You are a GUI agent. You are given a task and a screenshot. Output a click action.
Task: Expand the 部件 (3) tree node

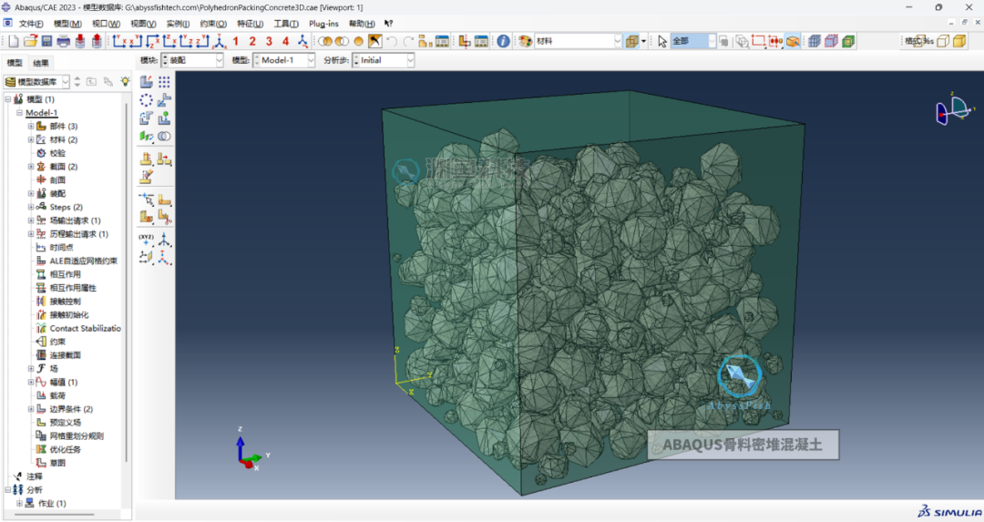(x=31, y=126)
